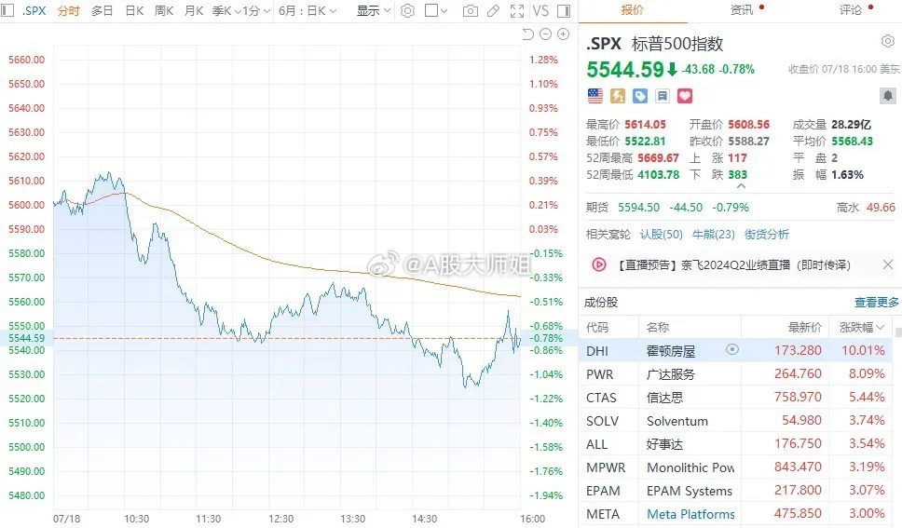Open the VS compare tool
902x528 pixels.
tap(540, 10)
